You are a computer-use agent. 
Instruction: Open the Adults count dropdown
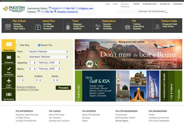tap(21, 80)
